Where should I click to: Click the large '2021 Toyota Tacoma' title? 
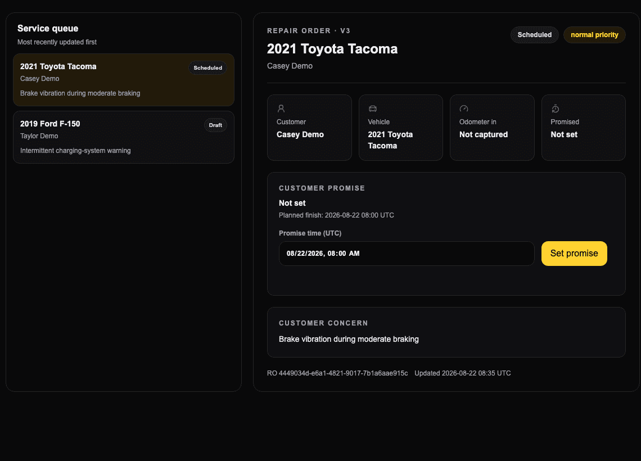(332, 49)
